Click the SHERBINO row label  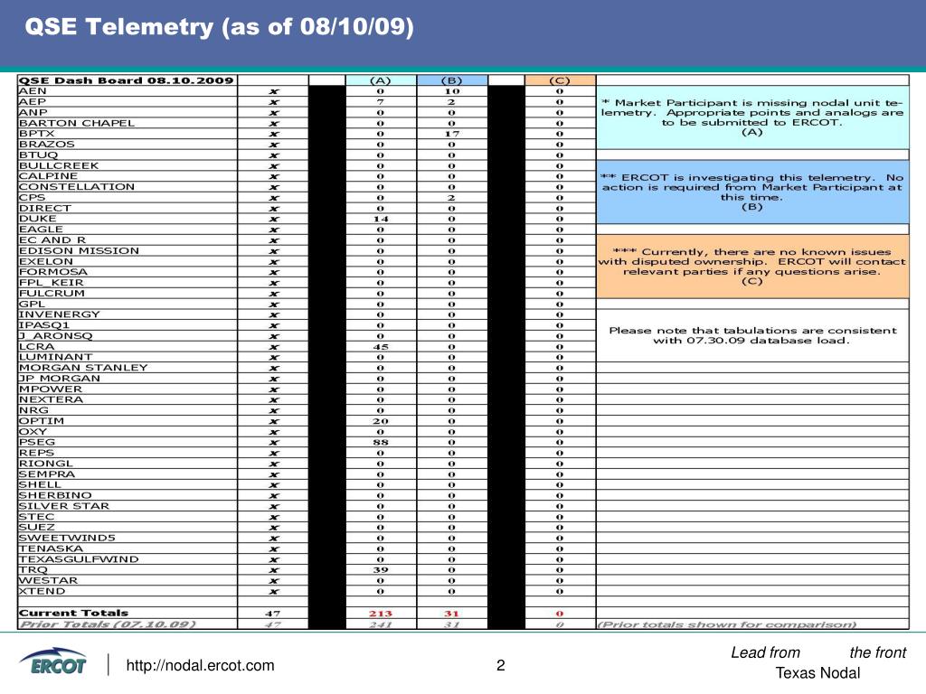pyautogui.click(x=55, y=495)
